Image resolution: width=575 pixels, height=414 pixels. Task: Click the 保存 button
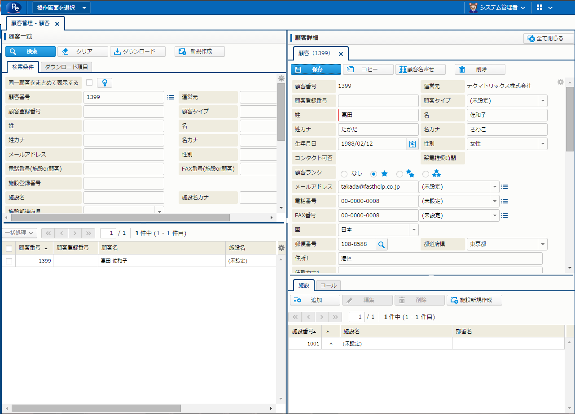coord(316,69)
